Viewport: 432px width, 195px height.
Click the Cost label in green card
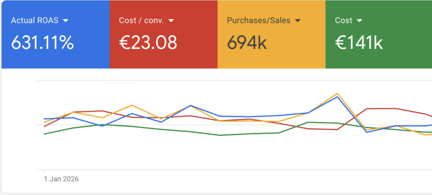[343, 20]
